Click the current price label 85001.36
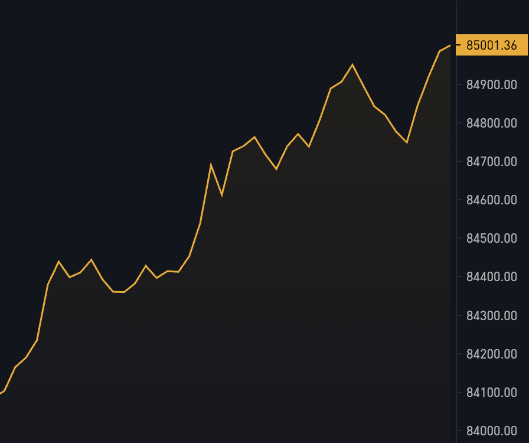 [x=492, y=45]
